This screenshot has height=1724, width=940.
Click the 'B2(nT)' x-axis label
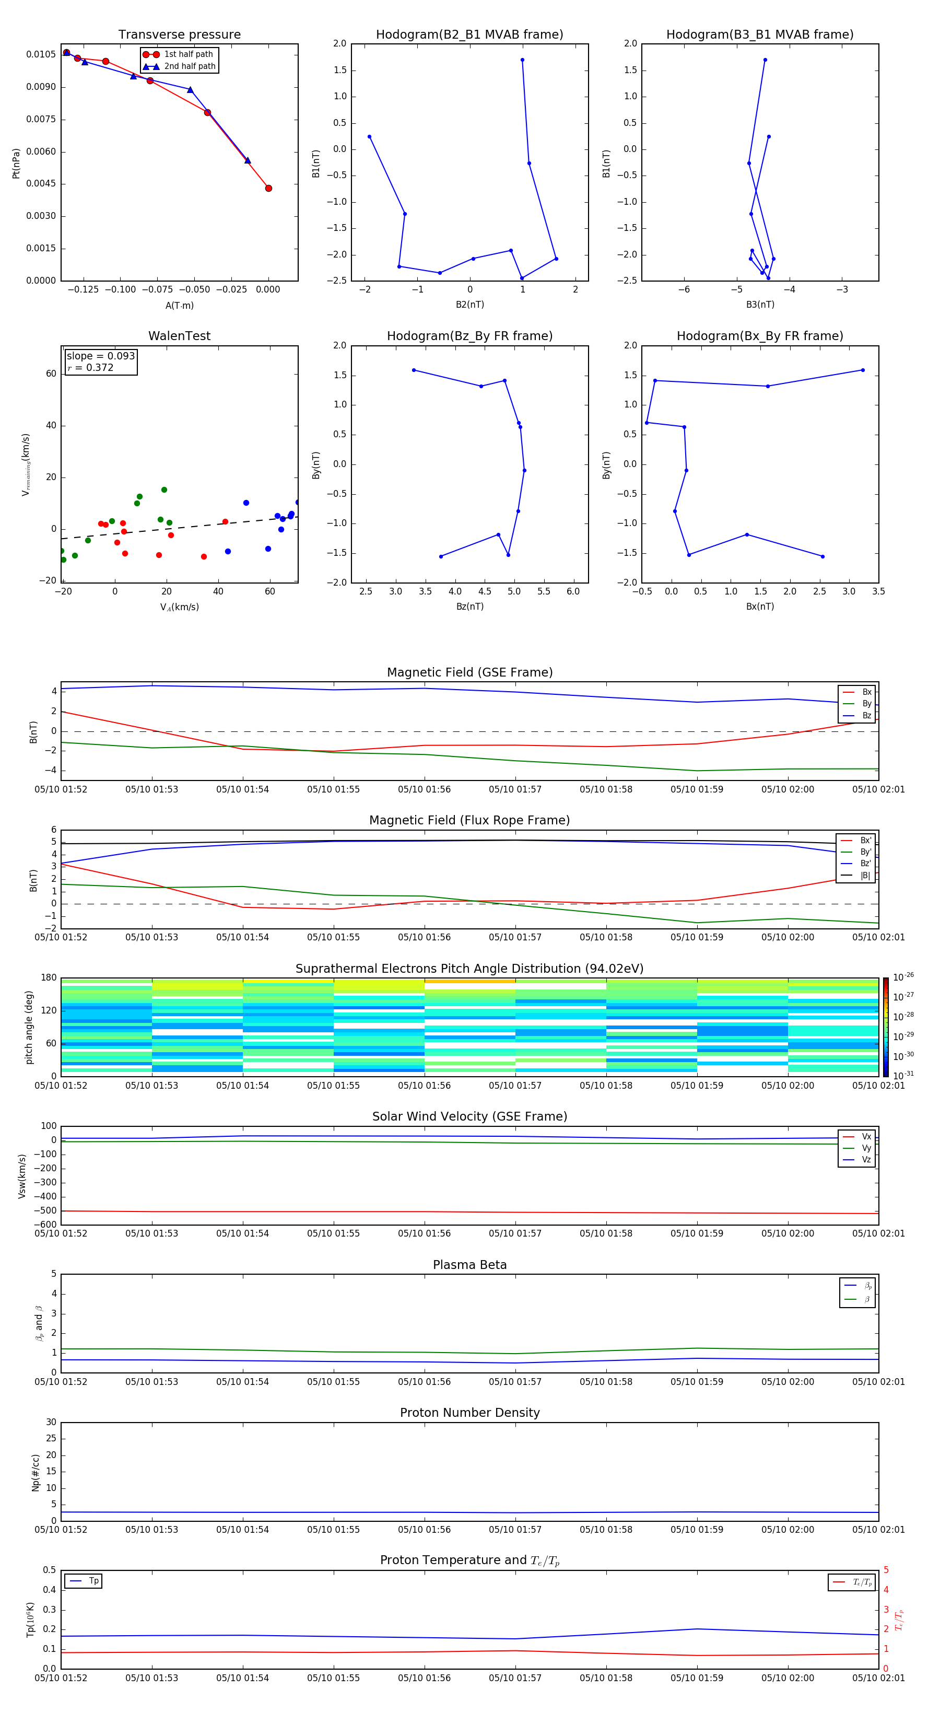point(469,305)
